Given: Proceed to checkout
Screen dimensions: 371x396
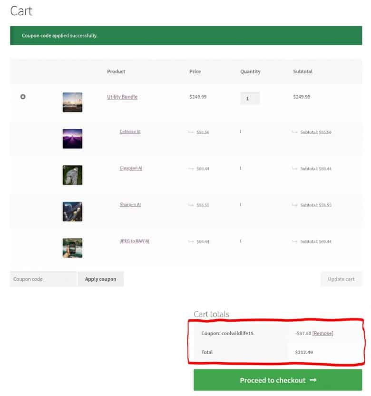Looking at the screenshot, I should 278,380.
